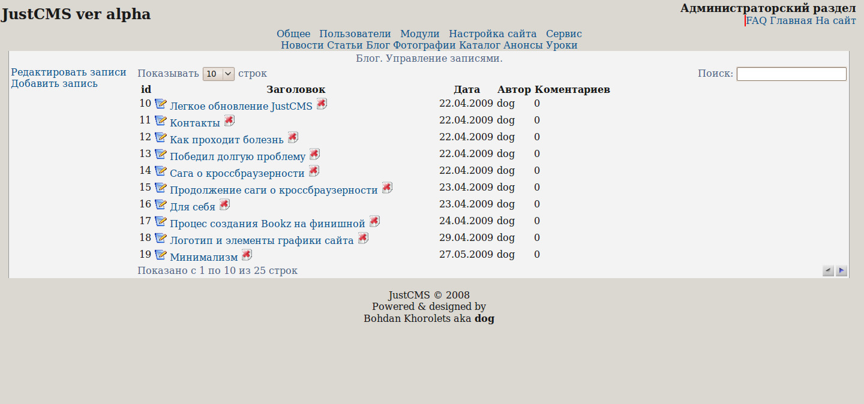
Task: Open the «Модули» menu
Action: [419, 34]
